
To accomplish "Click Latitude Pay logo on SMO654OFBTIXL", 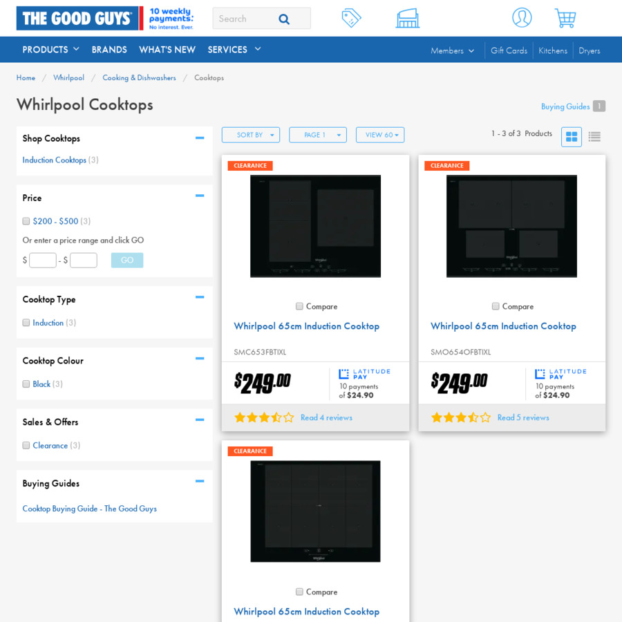I will [x=560, y=374].
